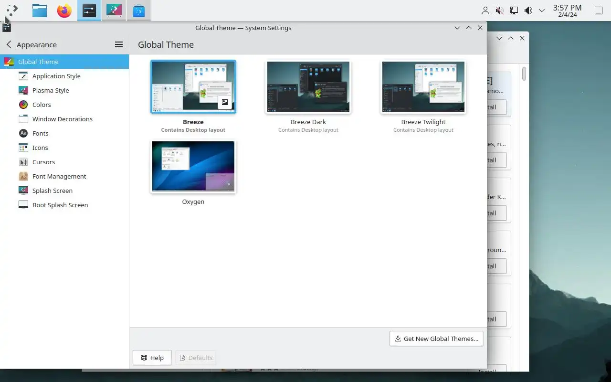611x382 pixels.
Task: Select the Breeze global theme thumbnail
Action: point(193,86)
